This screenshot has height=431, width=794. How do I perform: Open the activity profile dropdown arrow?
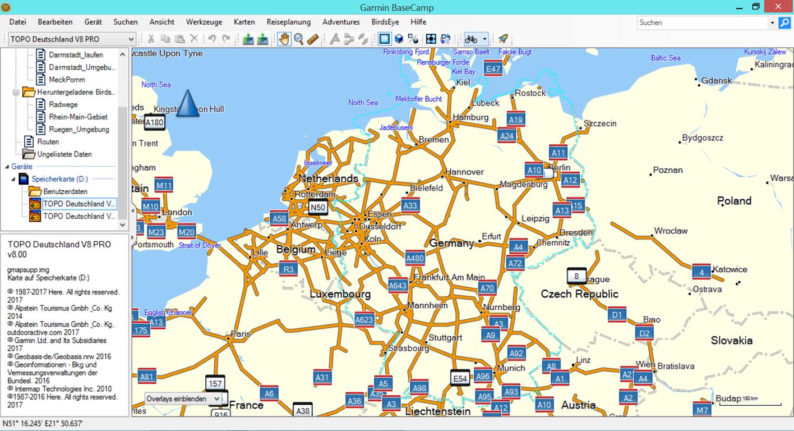[484, 39]
